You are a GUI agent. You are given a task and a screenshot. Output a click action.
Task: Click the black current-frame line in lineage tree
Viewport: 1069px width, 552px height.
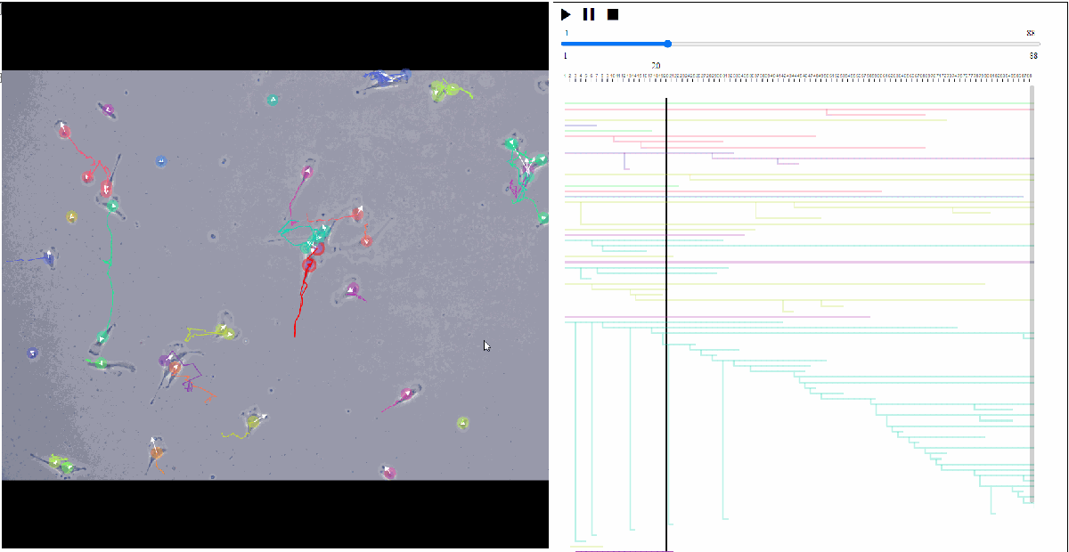[x=666, y=325]
